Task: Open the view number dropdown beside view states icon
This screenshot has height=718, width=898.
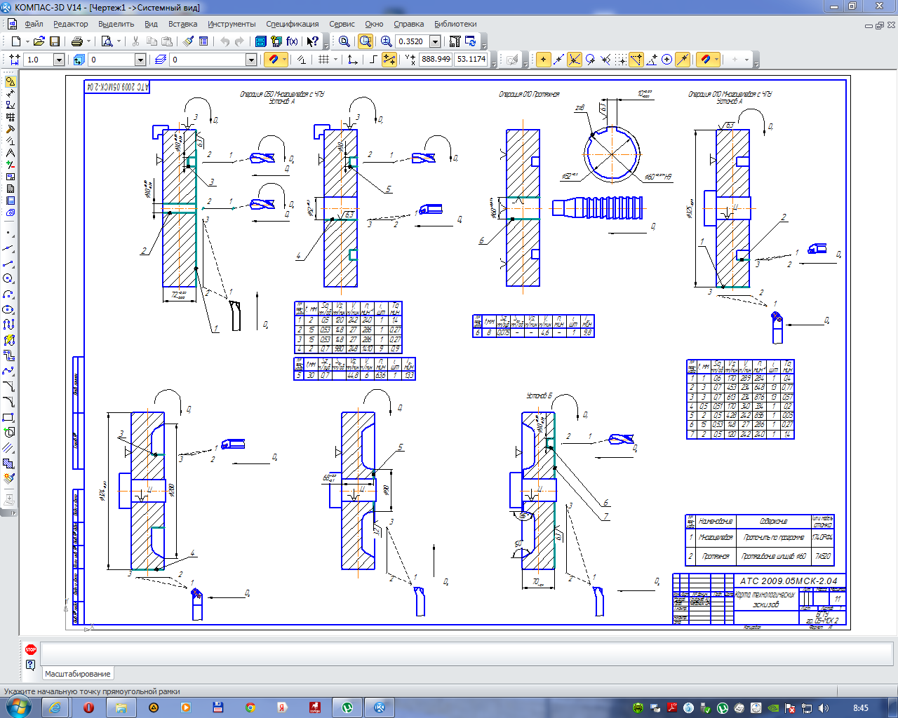Action: coord(140,60)
